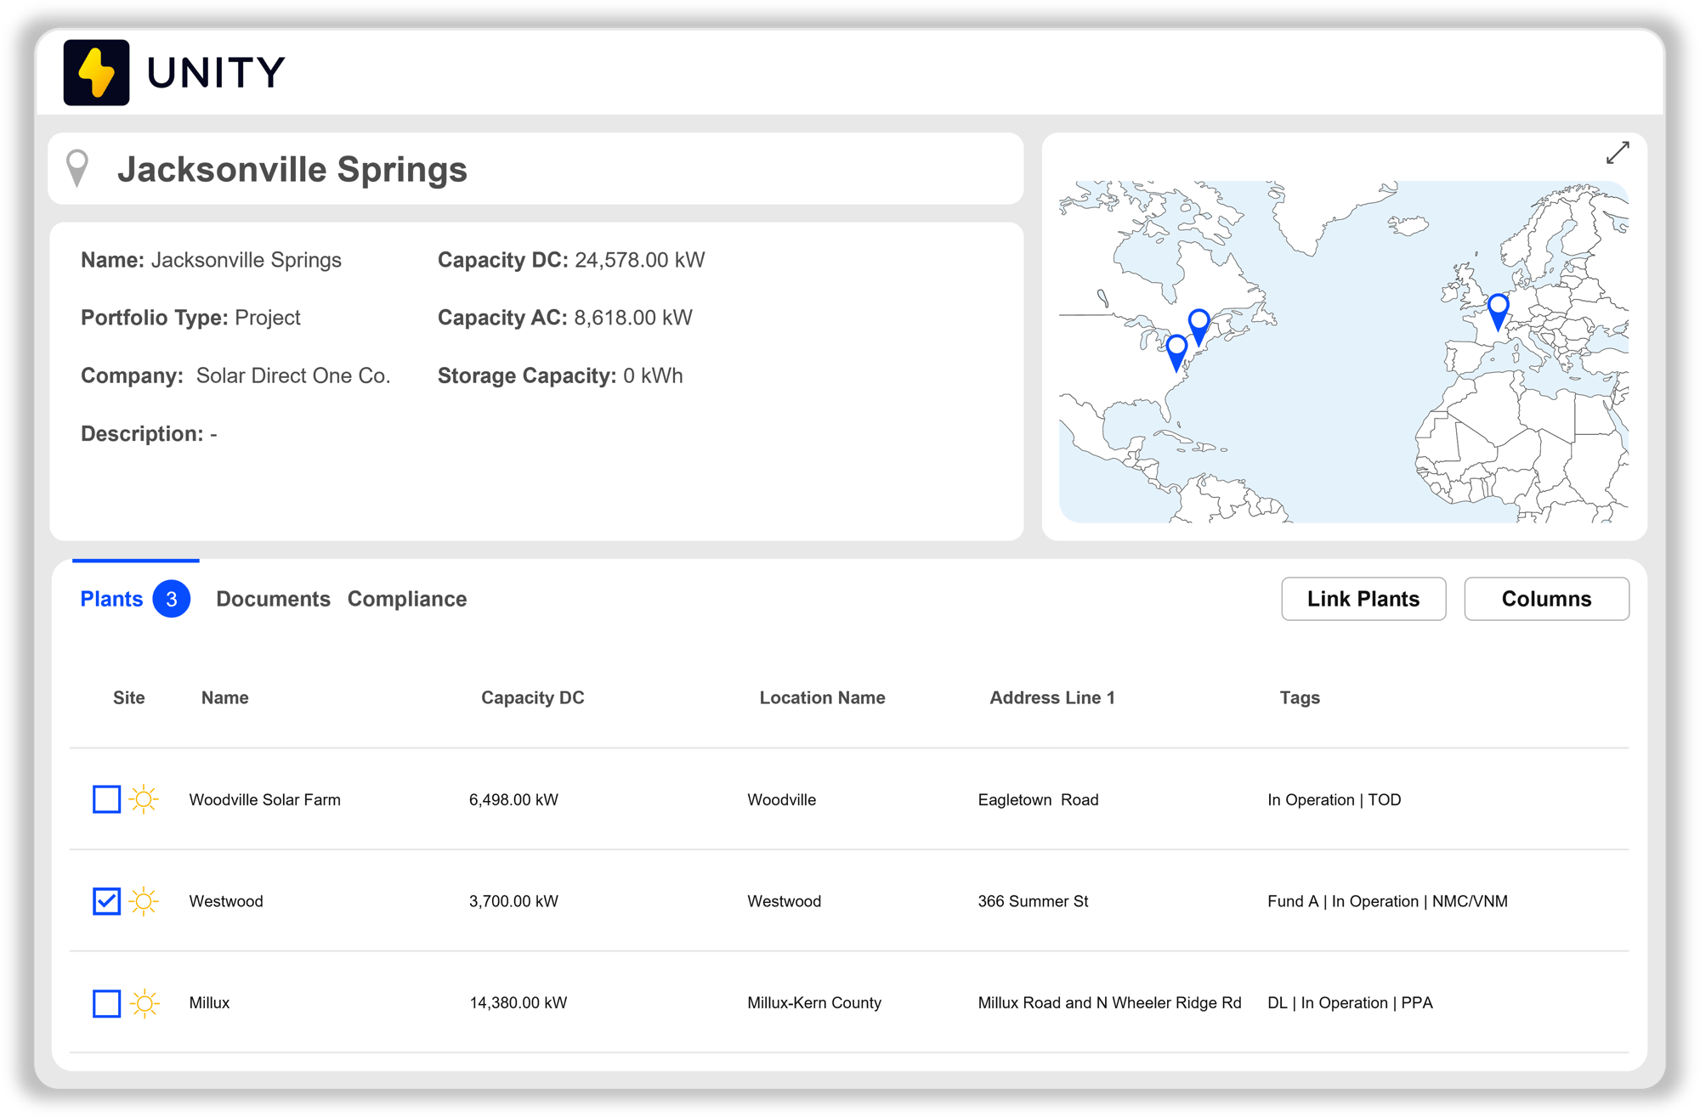Viewport: 1700px width, 1117px height.
Task: Click the Link Plants button
Action: click(x=1363, y=599)
